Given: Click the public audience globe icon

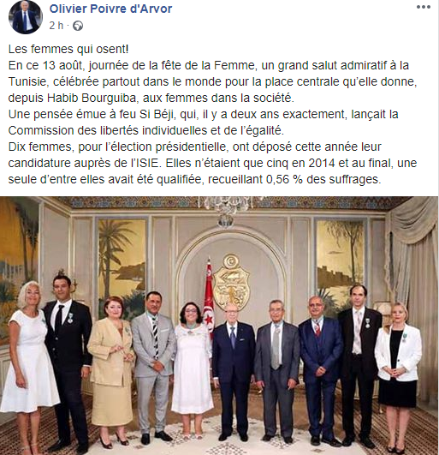Looking at the screenshot, I should point(78,26).
